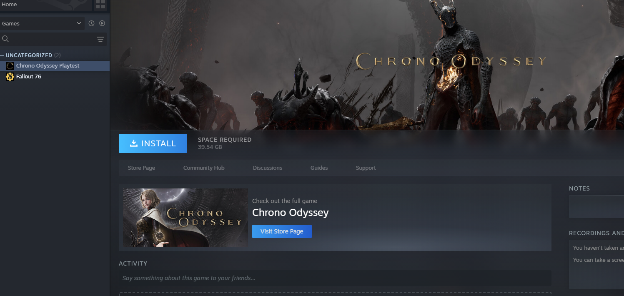
Task: Click the Fallout 76 game icon
Action: coord(10,77)
